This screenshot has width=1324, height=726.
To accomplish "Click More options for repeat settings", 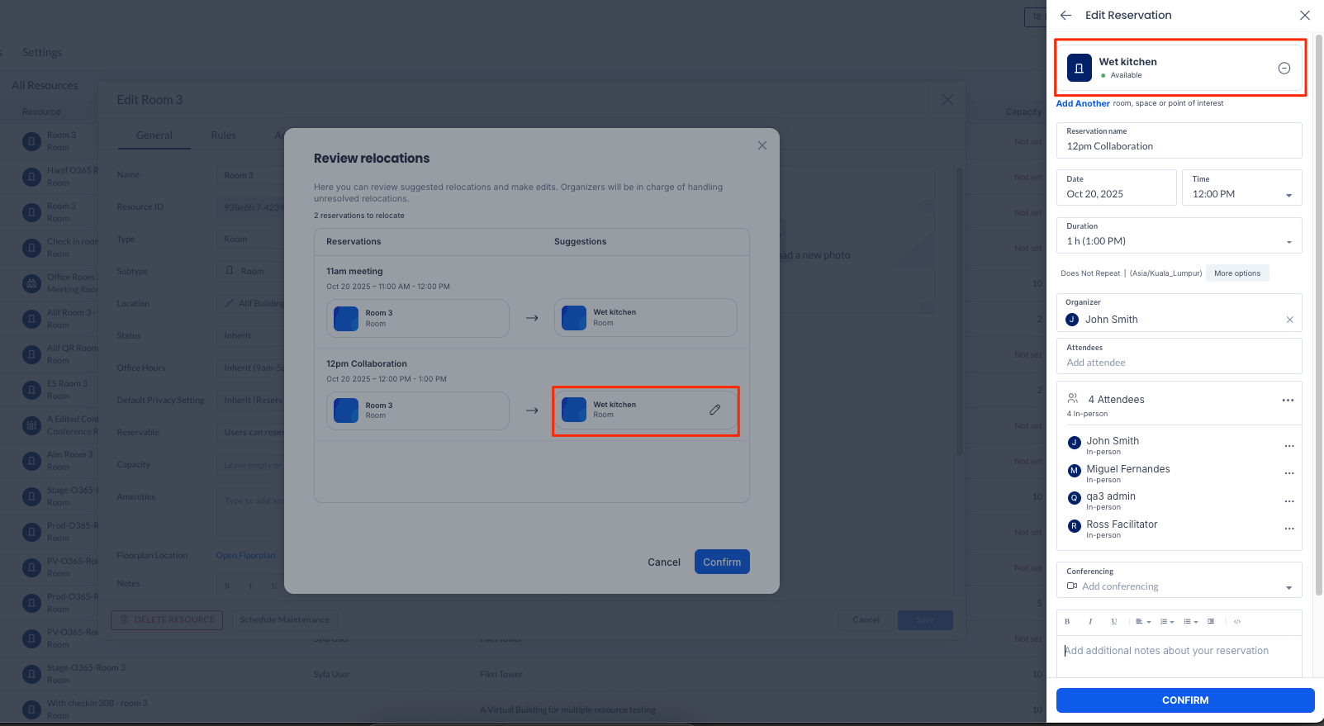I will click(1237, 273).
